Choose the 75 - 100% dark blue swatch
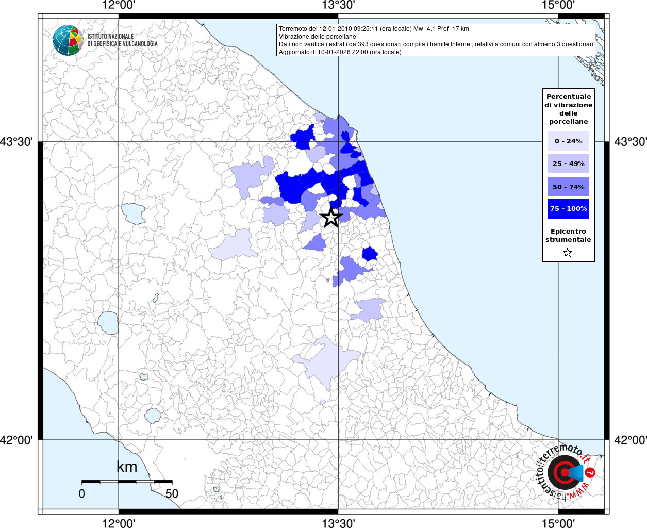This screenshot has height=528, width=647. coord(568,209)
